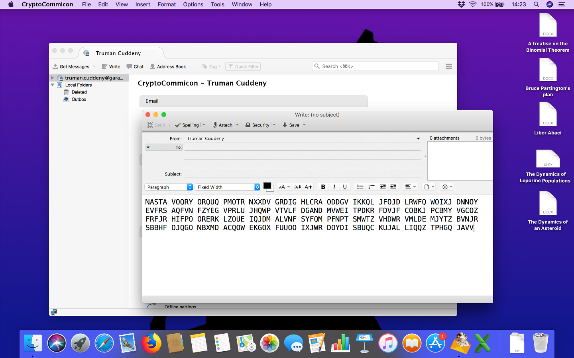The height and width of the screenshot is (358, 574).
Task: Click the indent text icon
Action: coord(393,187)
